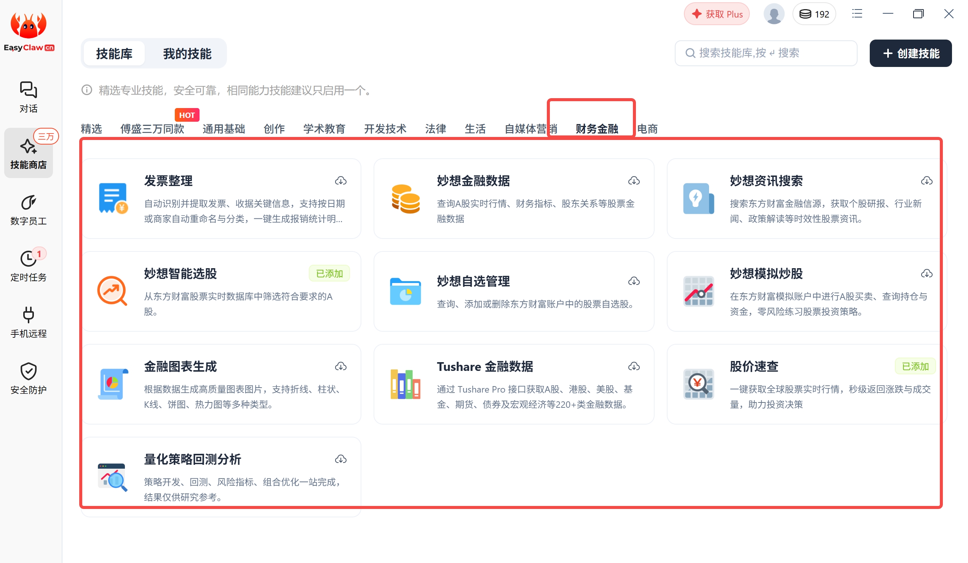
Task: Select the 电商 category tab
Action: click(647, 129)
